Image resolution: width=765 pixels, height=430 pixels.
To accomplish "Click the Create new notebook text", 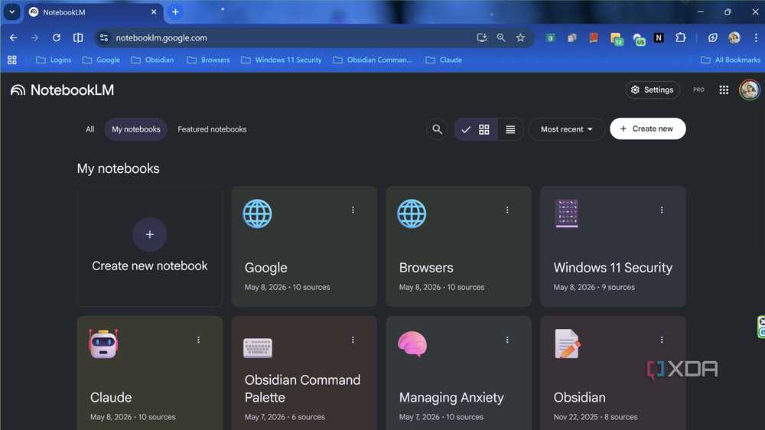I will pos(150,266).
